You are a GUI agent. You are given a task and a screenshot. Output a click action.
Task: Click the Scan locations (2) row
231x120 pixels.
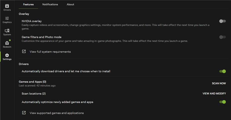(124, 94)
